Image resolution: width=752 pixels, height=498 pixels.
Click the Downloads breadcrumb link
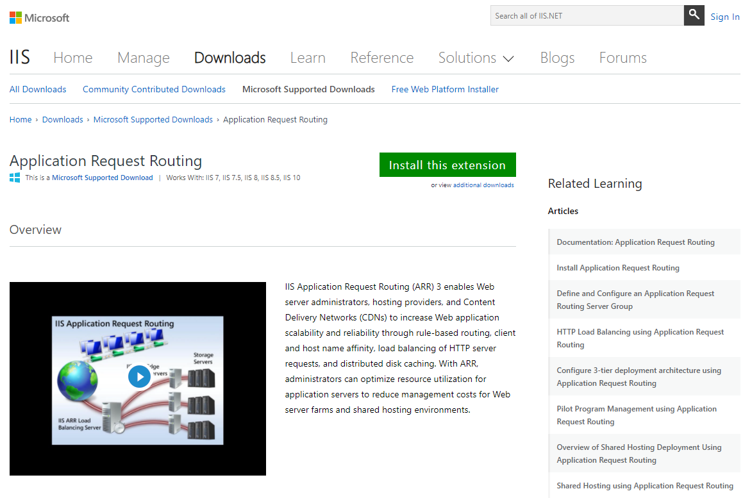tap(62, 119)
